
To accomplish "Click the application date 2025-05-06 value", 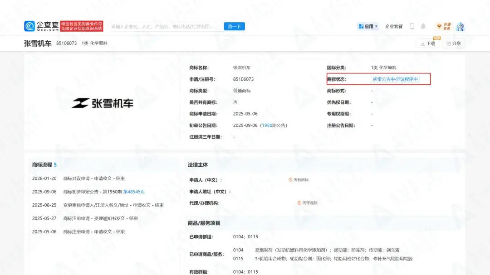I will [245, 114].
